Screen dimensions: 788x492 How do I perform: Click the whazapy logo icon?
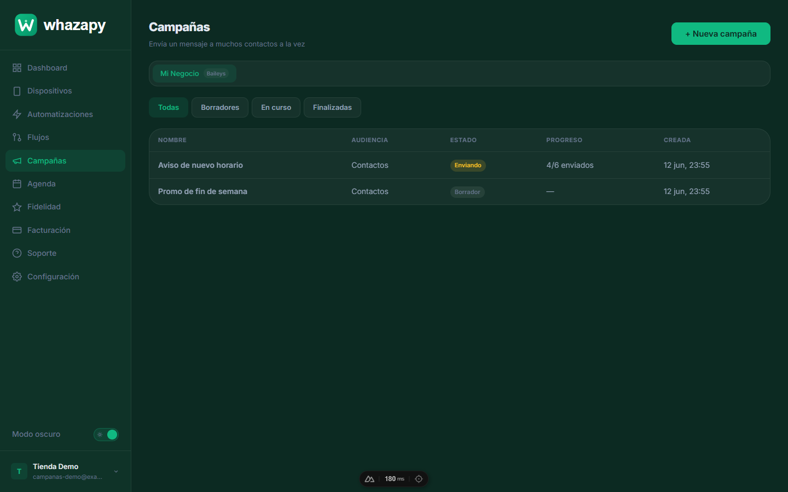pyautogui.click(x=26, y=25)
